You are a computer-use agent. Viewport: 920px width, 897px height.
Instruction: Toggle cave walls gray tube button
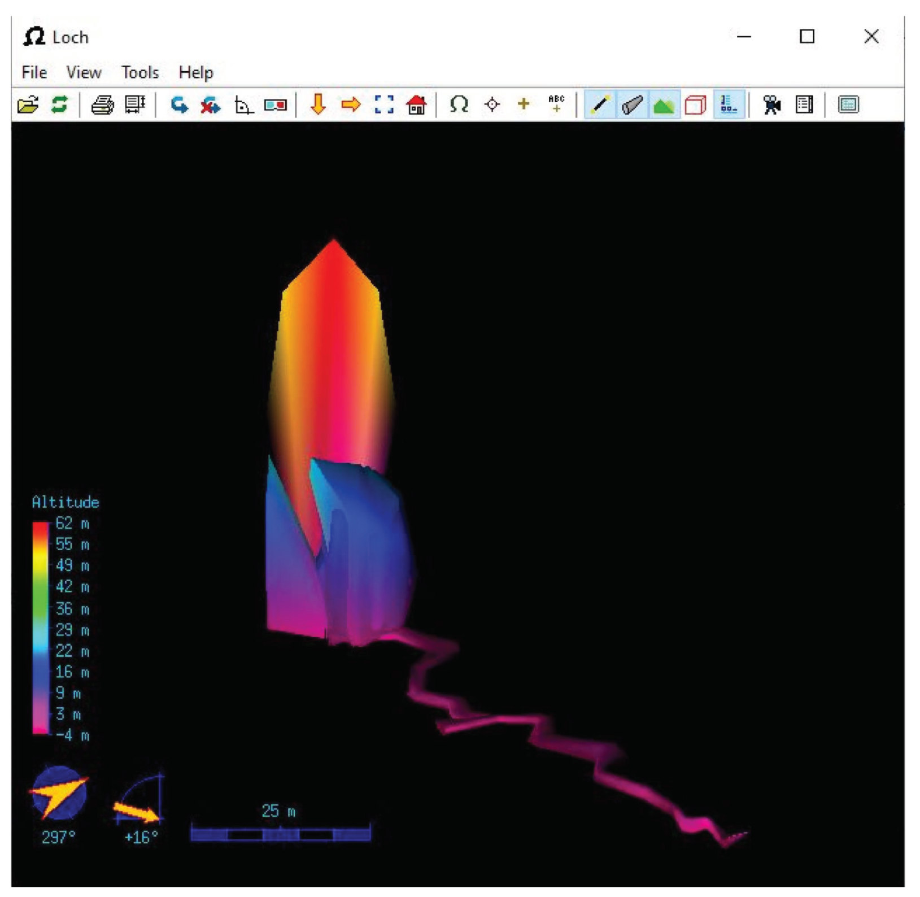coord(632,105)
